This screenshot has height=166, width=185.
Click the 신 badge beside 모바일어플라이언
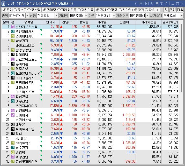(x=13, y=73)
